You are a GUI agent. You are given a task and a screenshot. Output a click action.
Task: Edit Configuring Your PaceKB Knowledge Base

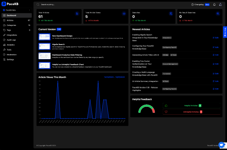(x=216, y=47)
